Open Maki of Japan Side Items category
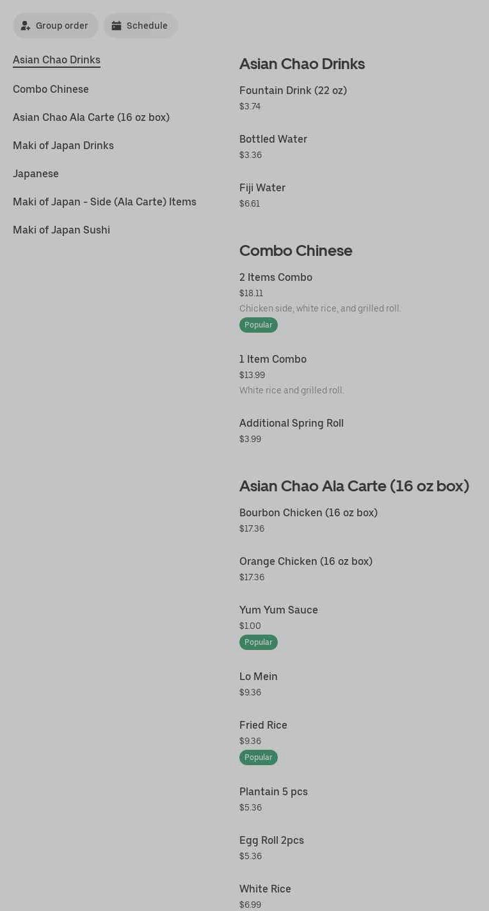The height and width of the screenshot is (911, 489). click(104, 202)
